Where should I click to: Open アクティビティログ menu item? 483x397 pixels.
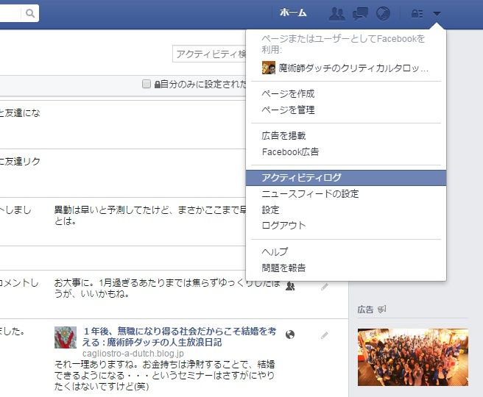(x=346, y=178)
